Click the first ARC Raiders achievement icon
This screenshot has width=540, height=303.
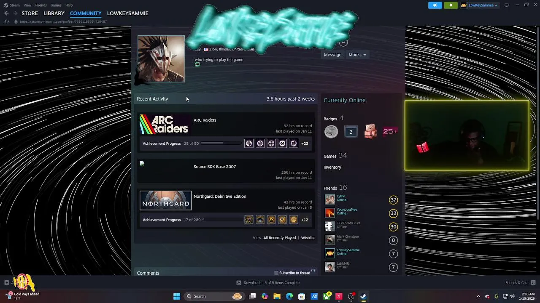pyautogui.click(x=249, y=144)
